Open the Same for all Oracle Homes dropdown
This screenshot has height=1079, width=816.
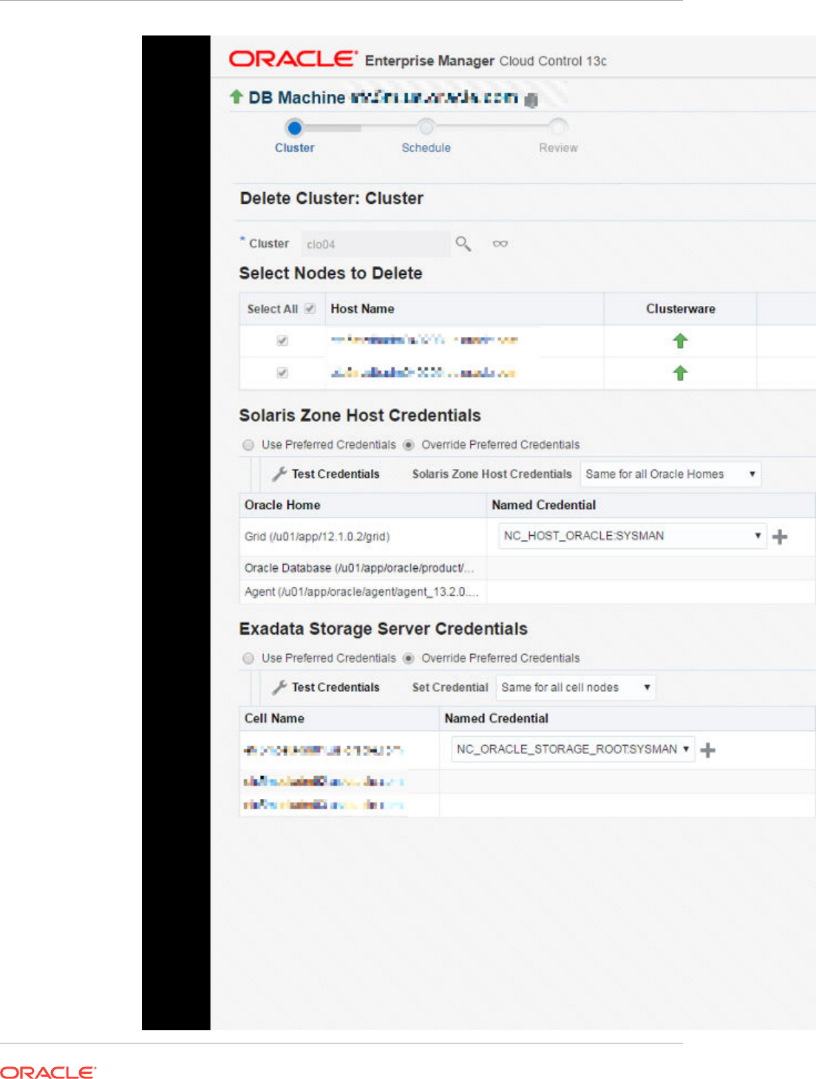coord(670,474)
